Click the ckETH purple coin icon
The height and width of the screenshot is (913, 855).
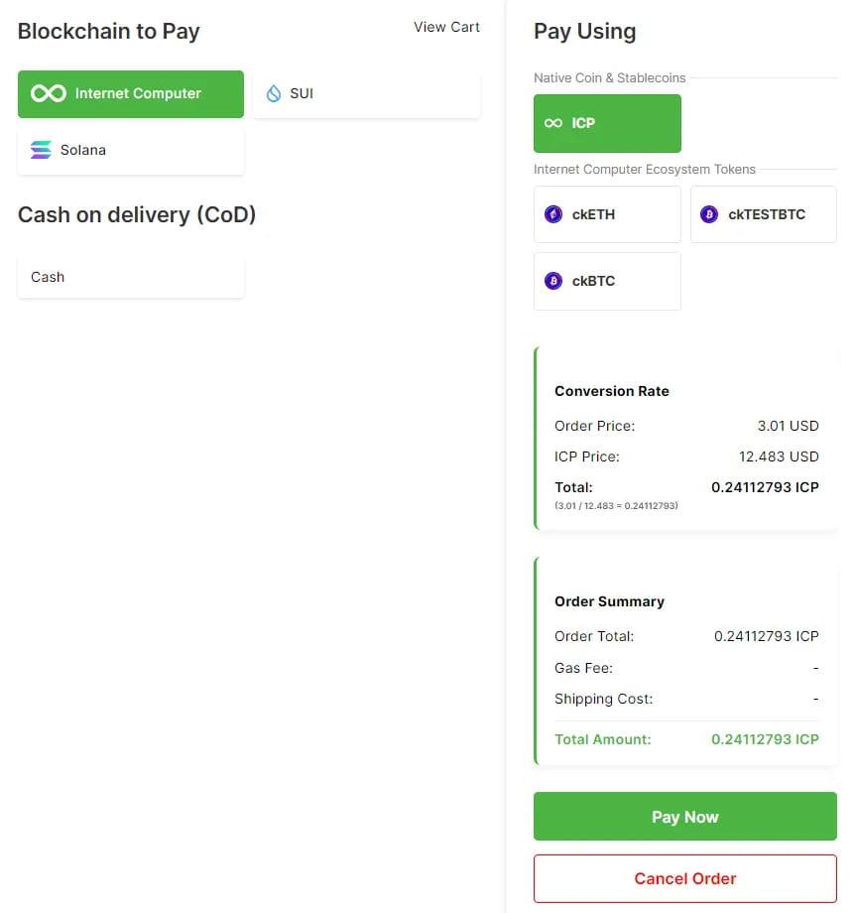553,214
